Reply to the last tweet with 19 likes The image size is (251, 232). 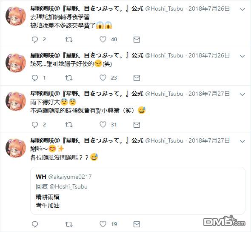(35, 224)
